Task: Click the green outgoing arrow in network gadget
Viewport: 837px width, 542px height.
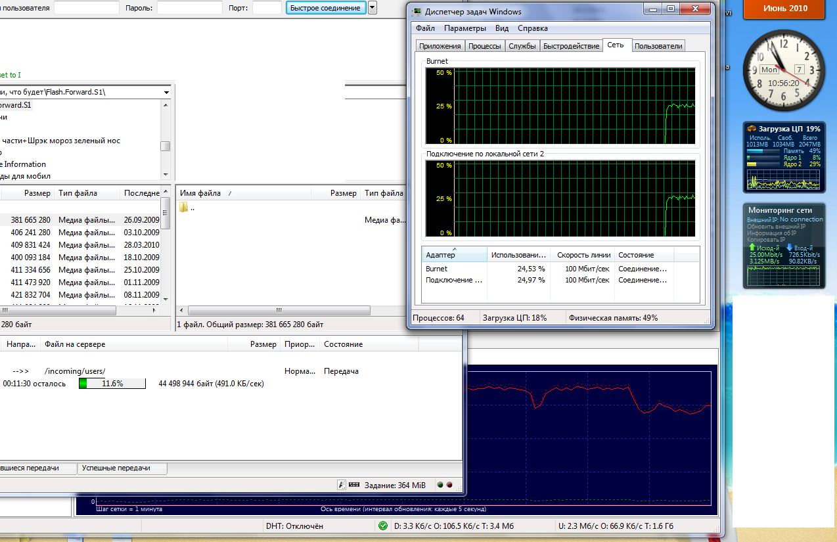Action: click(753, 248)
